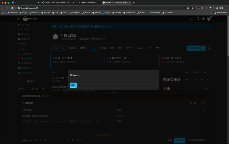Collapse composer preview with double-chevron icon
The image size is (229, 144).
(x=191, y=103)
